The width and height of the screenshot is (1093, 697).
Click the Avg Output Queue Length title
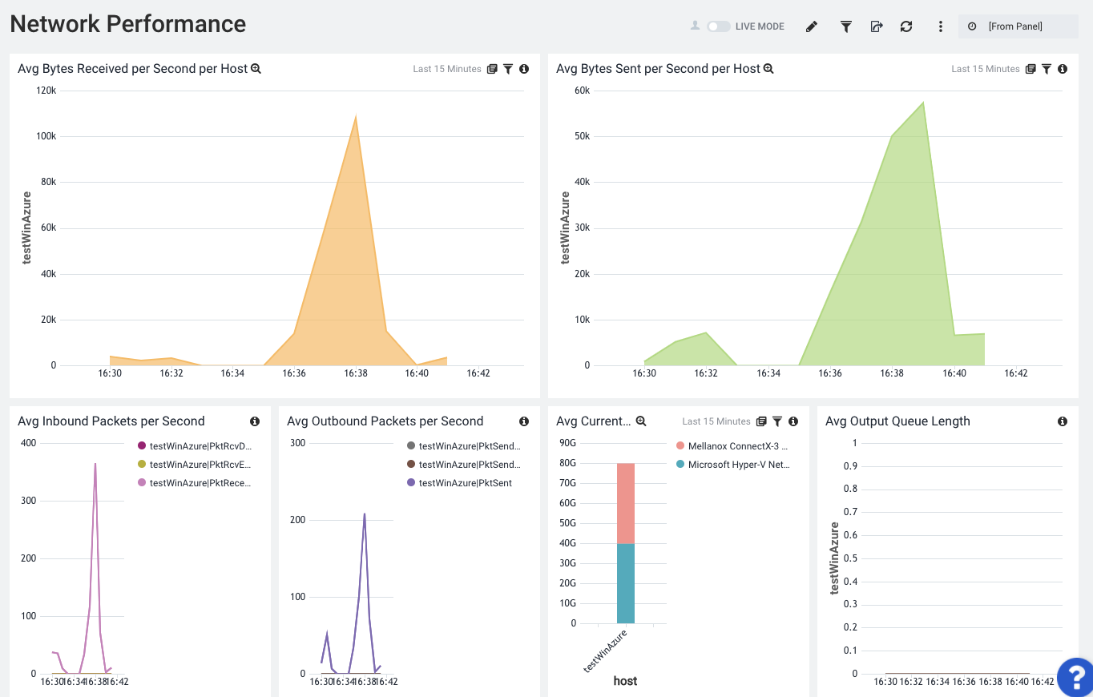pyautogui.click(x=897, y=421)
